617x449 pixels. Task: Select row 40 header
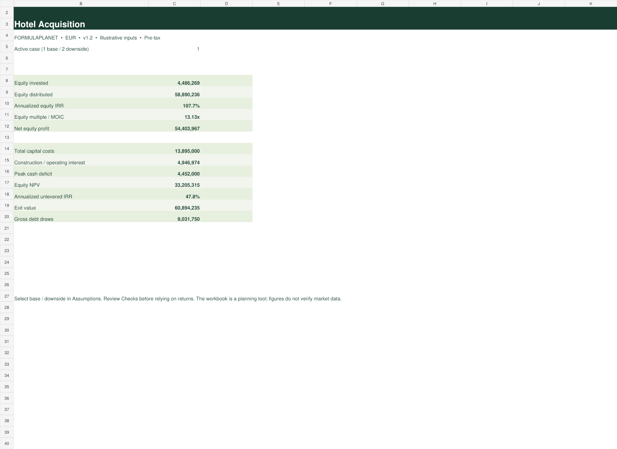(x=7, y=444)
